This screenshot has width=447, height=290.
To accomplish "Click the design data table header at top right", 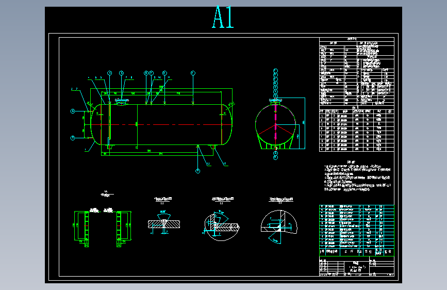I will tap(353, 39).
